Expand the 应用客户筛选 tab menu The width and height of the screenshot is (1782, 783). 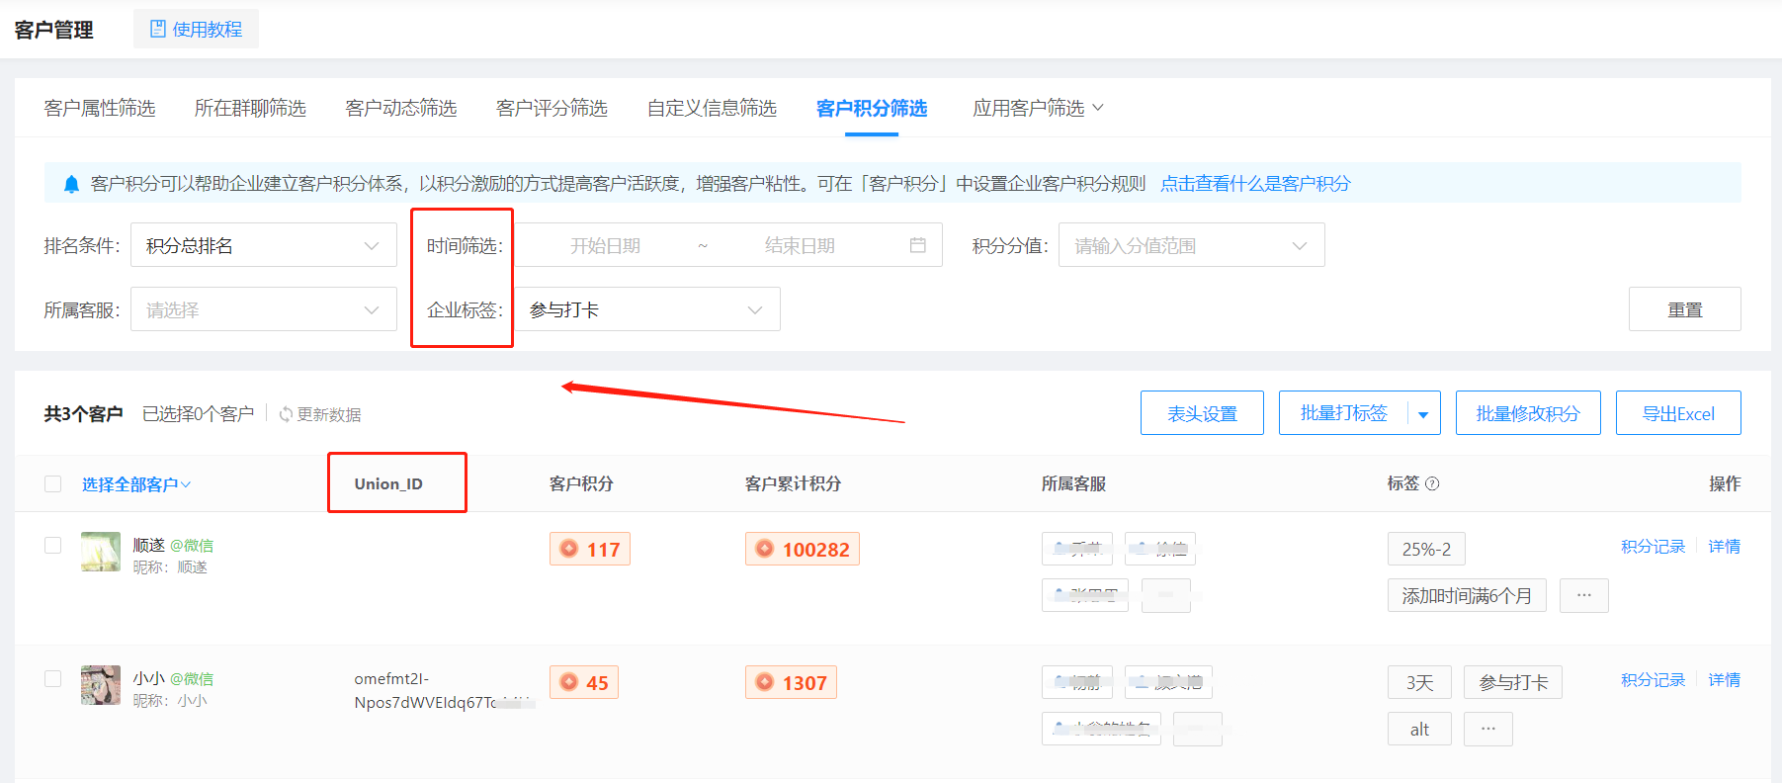1038,108
